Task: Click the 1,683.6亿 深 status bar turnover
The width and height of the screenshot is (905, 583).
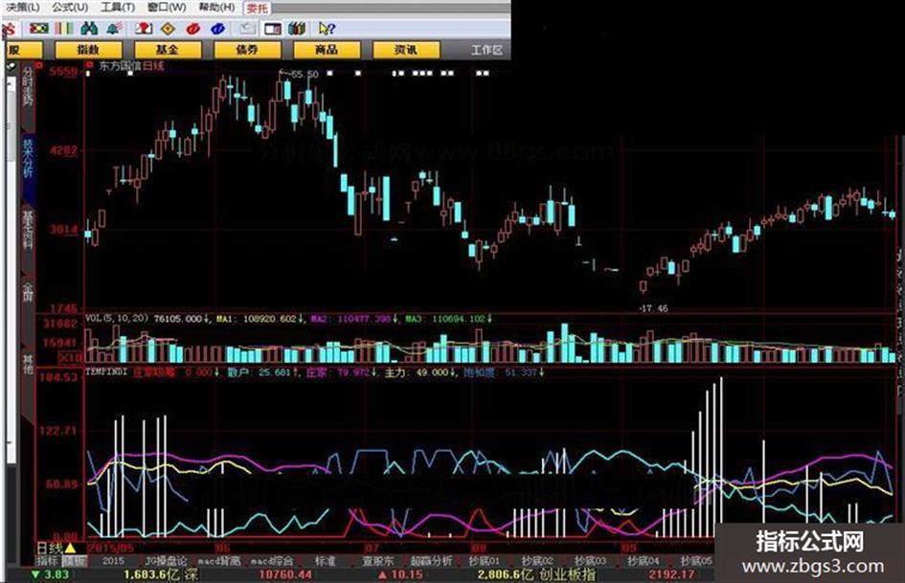Action: [161, 575]
